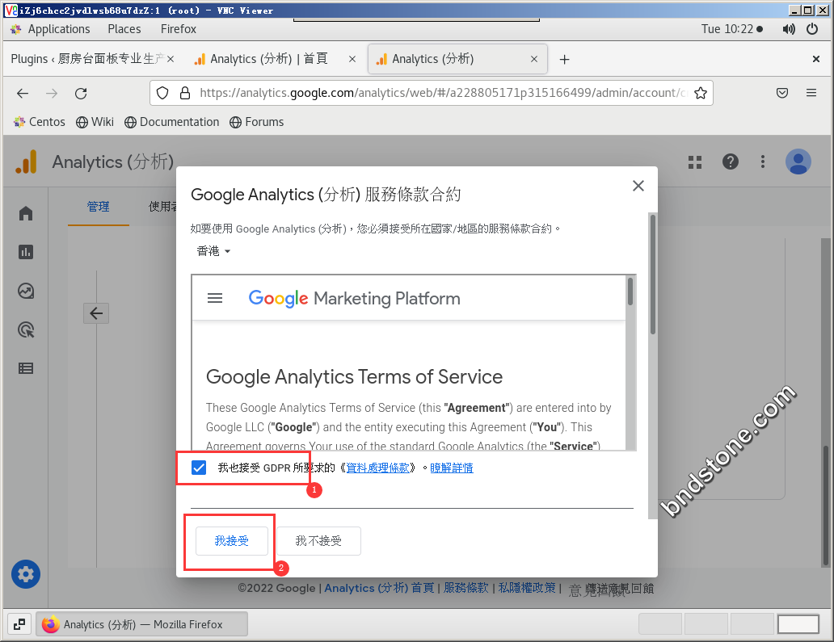Click the 'Google Analytics Terms of Service' heading
The width and height of the screenshot is (834, 642).
pos(354,376)
